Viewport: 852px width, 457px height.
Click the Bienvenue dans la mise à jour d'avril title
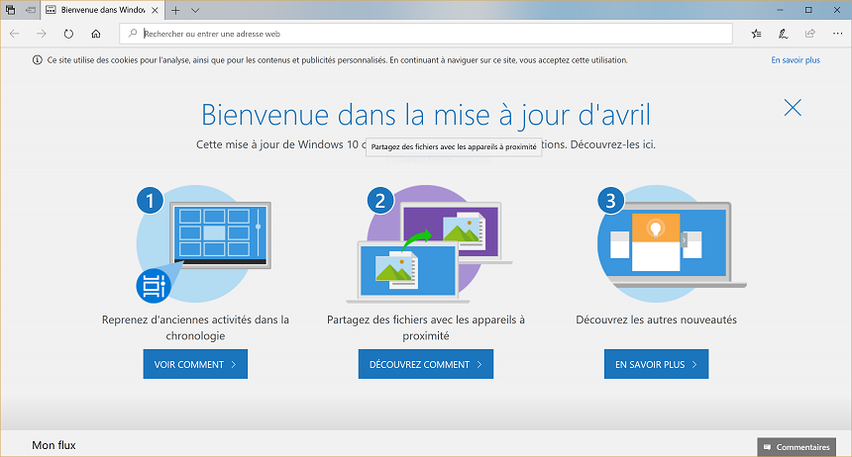tap(426, 115)
